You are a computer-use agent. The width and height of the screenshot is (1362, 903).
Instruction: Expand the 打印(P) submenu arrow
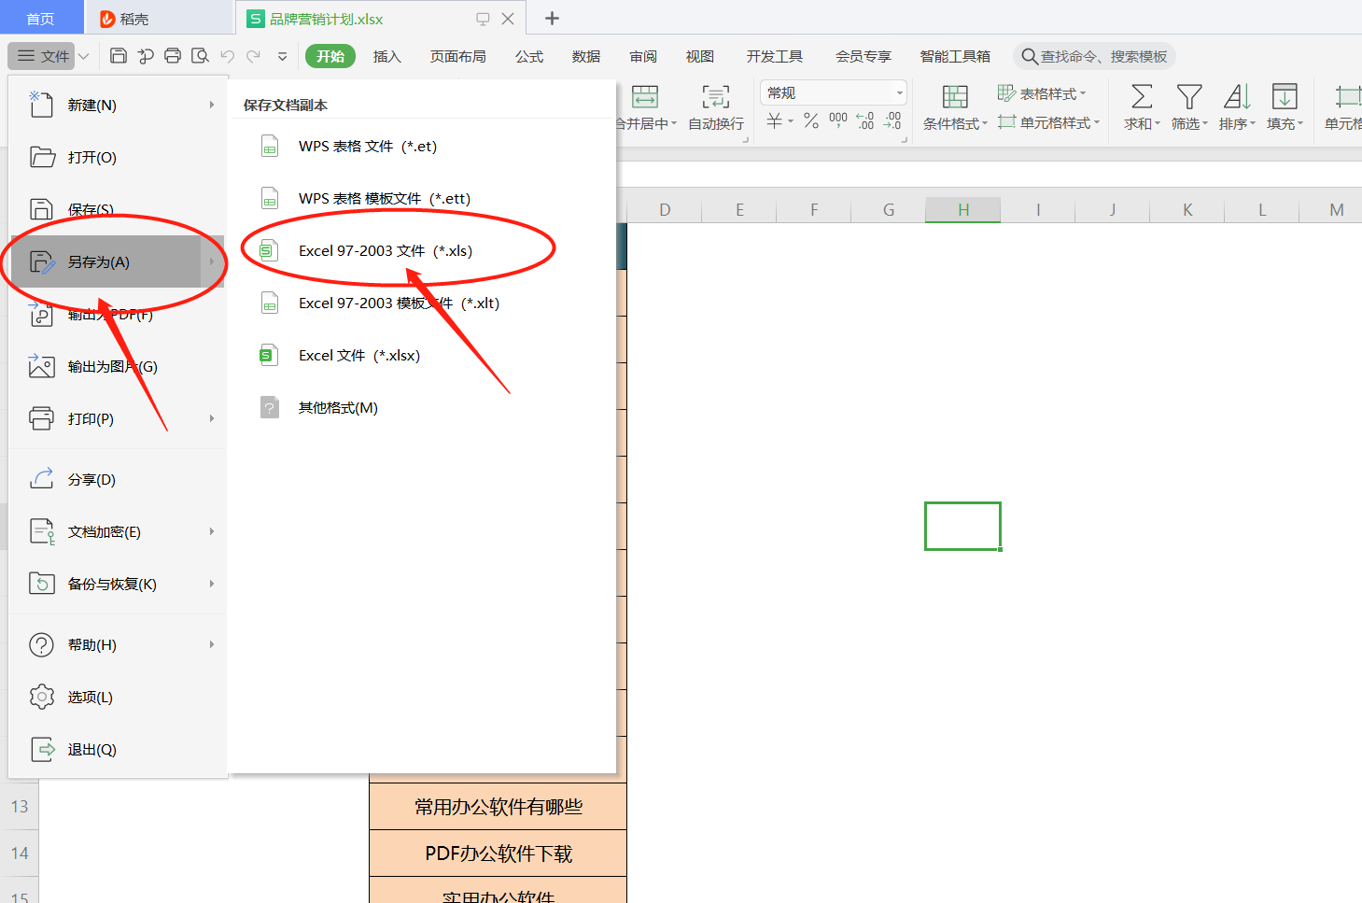click(x=212, y=418)
